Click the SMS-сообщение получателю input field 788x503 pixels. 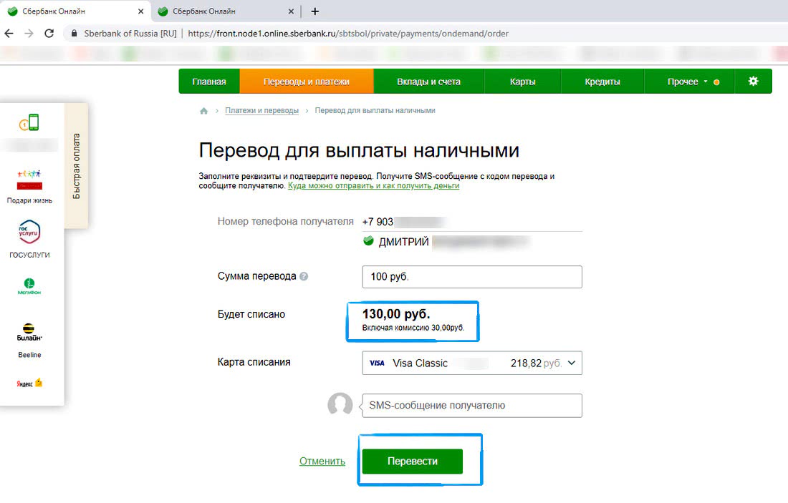click(x=472, y=405)
